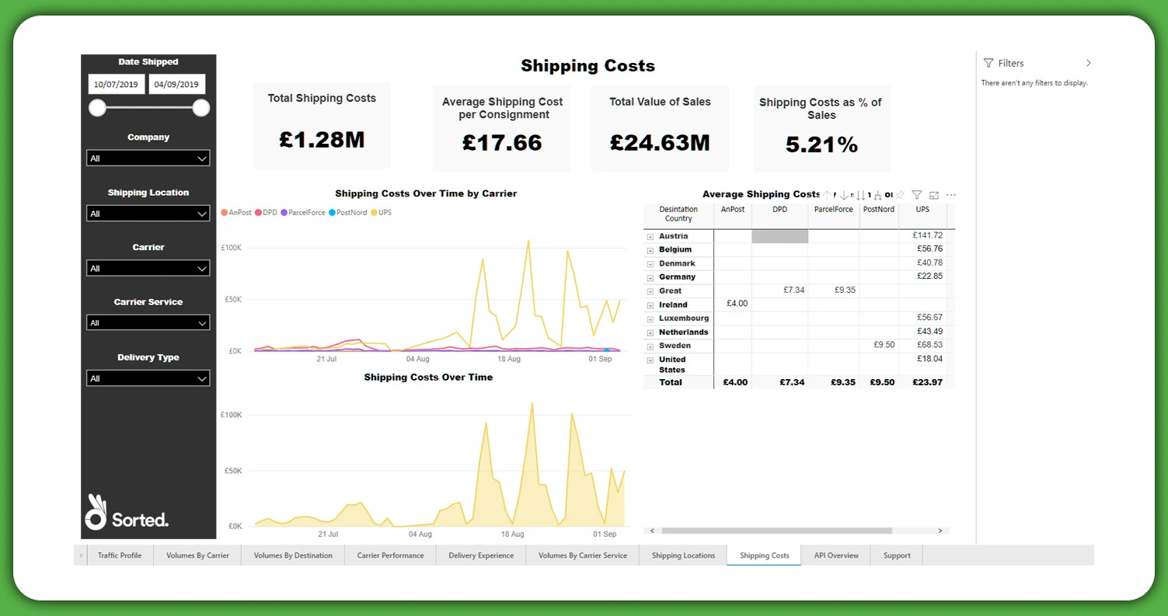Toggle the AnPost legend item off
The width and height of the screenshot is (1168, 616).
(237, 212)
